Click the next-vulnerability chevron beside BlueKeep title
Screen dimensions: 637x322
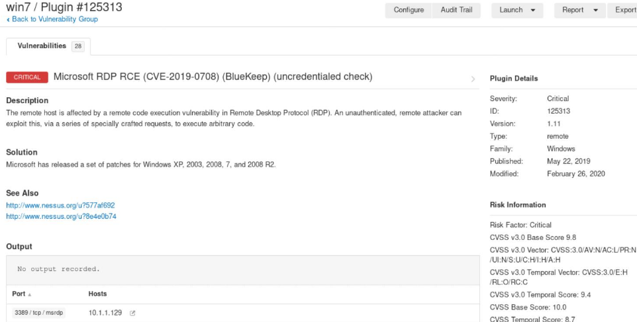473,79
